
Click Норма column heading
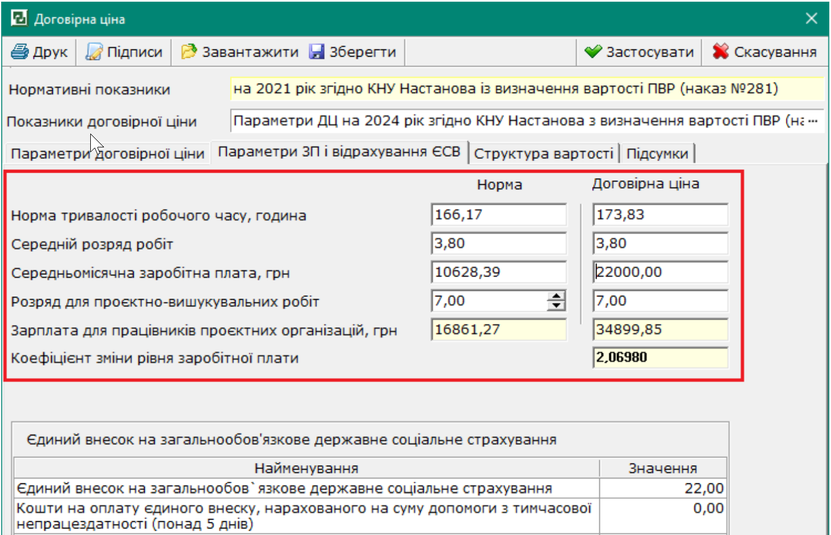pos(499,184)
